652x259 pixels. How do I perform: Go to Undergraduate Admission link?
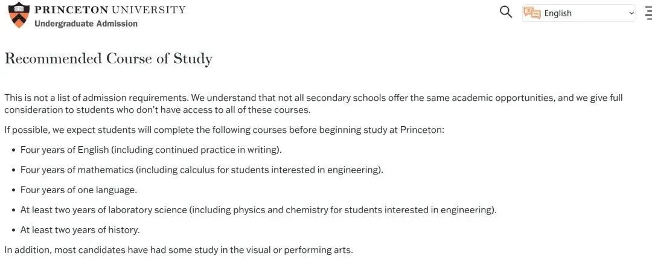[86, 24]
